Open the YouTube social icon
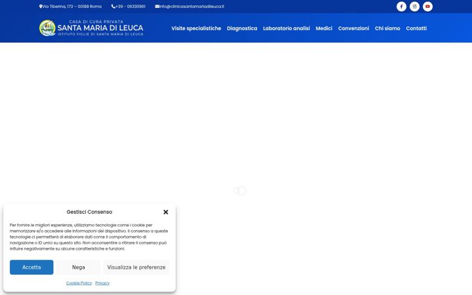The height and width of the screenshot is (295, 472). coord(427,7)
